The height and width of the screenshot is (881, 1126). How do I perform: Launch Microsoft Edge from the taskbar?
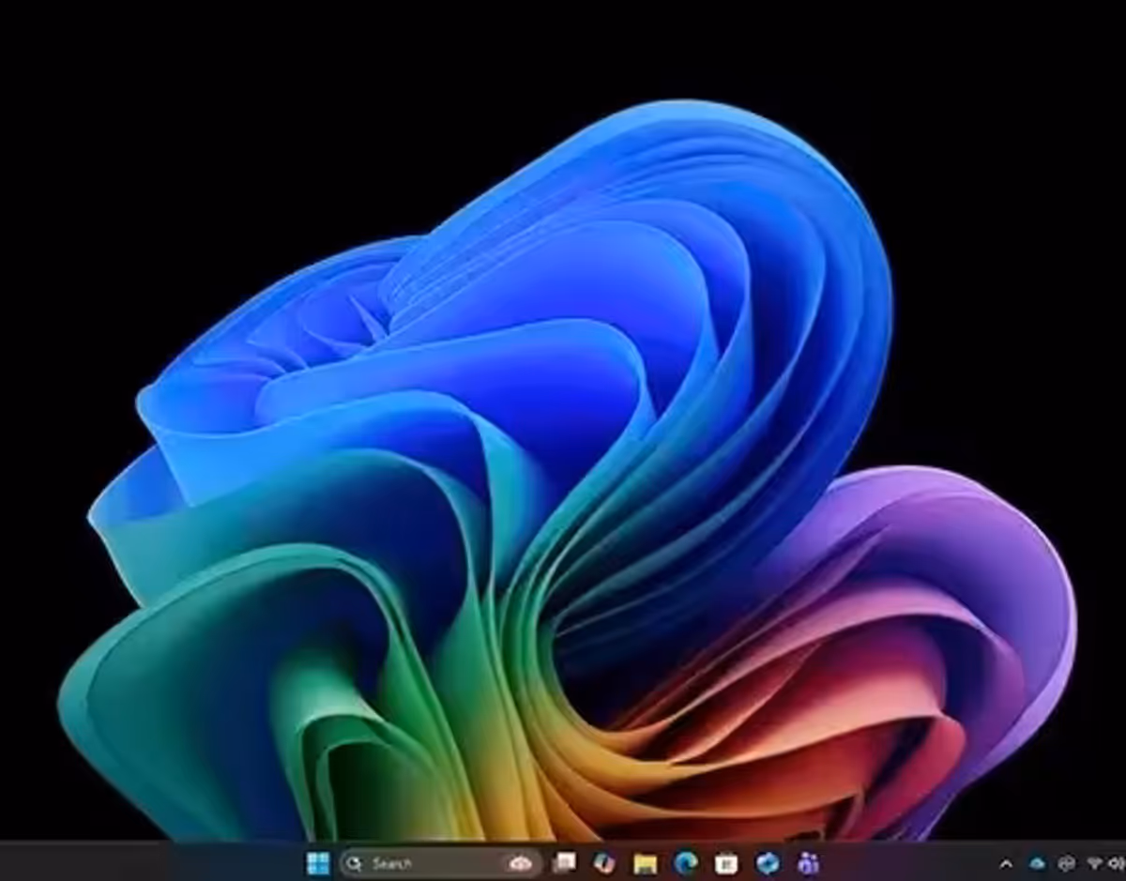(685, 862)
